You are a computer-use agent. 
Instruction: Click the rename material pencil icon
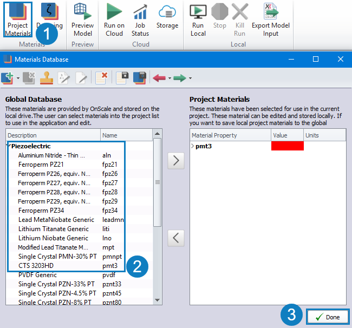click(x=64, y=78)
